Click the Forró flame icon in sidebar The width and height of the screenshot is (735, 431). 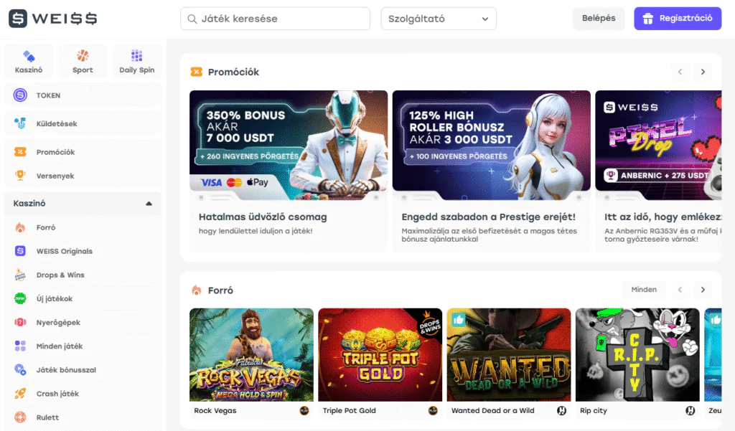(x=20, y=227)
